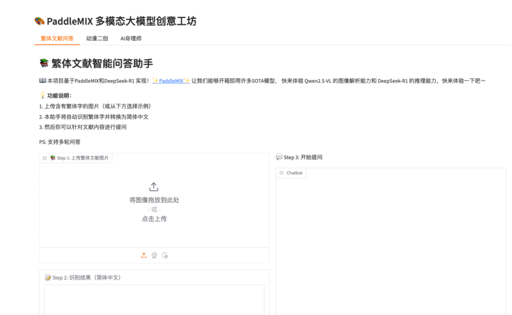The image size is (512, 315).
Task: Click the Chatbot label icon
Action: click(x=282, y=173)
